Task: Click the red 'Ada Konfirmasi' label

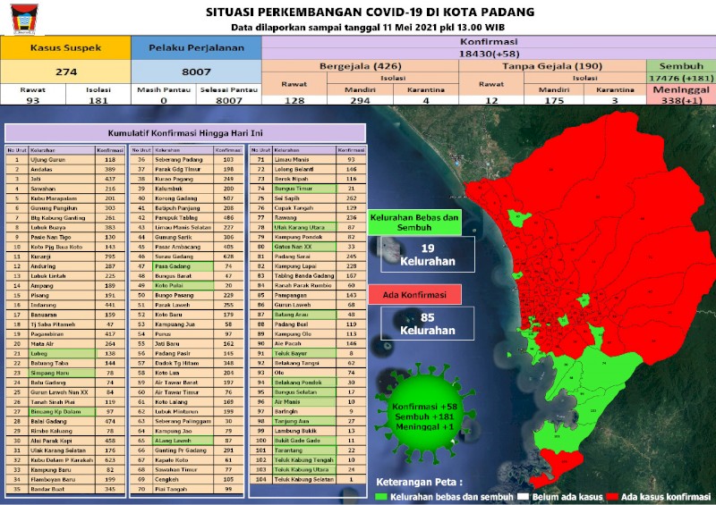Action: (414, 295)
